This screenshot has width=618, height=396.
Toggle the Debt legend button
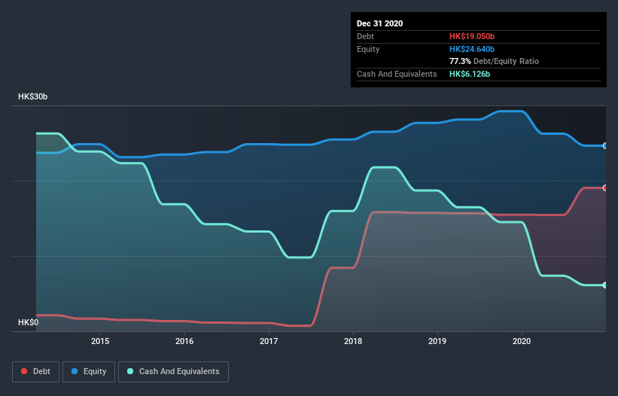coord(36,372)
